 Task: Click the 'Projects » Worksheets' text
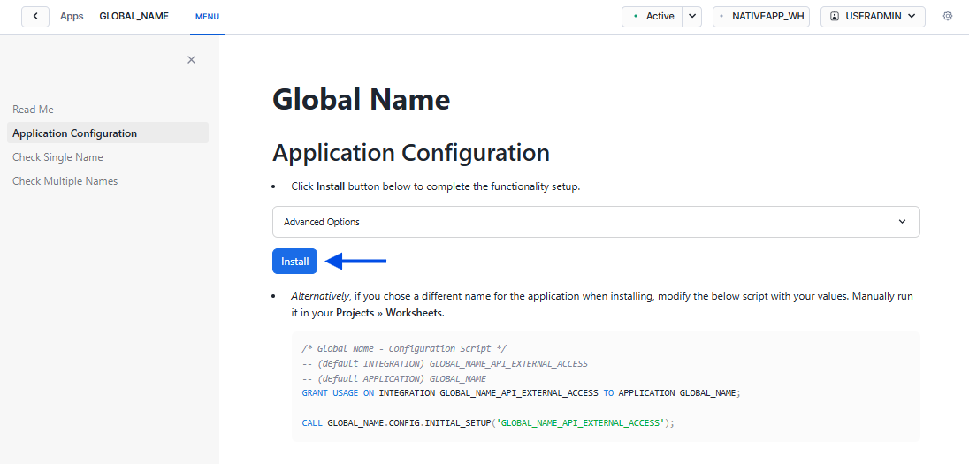390,313
